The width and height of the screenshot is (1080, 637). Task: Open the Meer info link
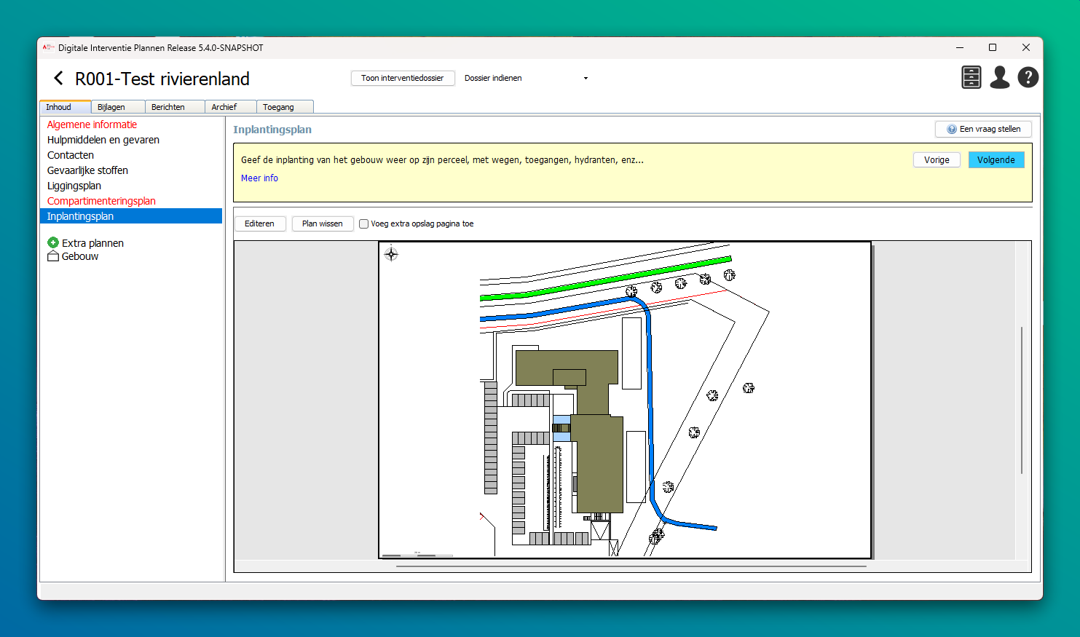259,178
